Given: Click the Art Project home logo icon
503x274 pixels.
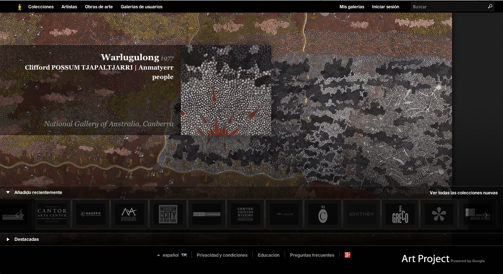Looking at the screenshot, I should (20, 7).
